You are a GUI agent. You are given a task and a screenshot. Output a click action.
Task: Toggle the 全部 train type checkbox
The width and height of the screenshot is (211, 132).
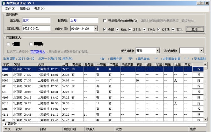[105, 30]
